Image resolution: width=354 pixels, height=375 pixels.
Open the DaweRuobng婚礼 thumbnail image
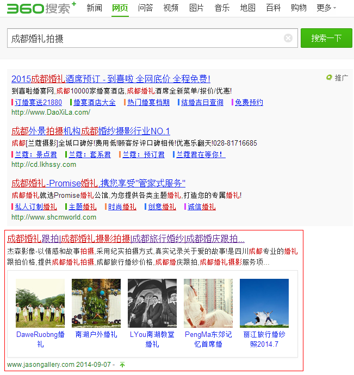40,303
